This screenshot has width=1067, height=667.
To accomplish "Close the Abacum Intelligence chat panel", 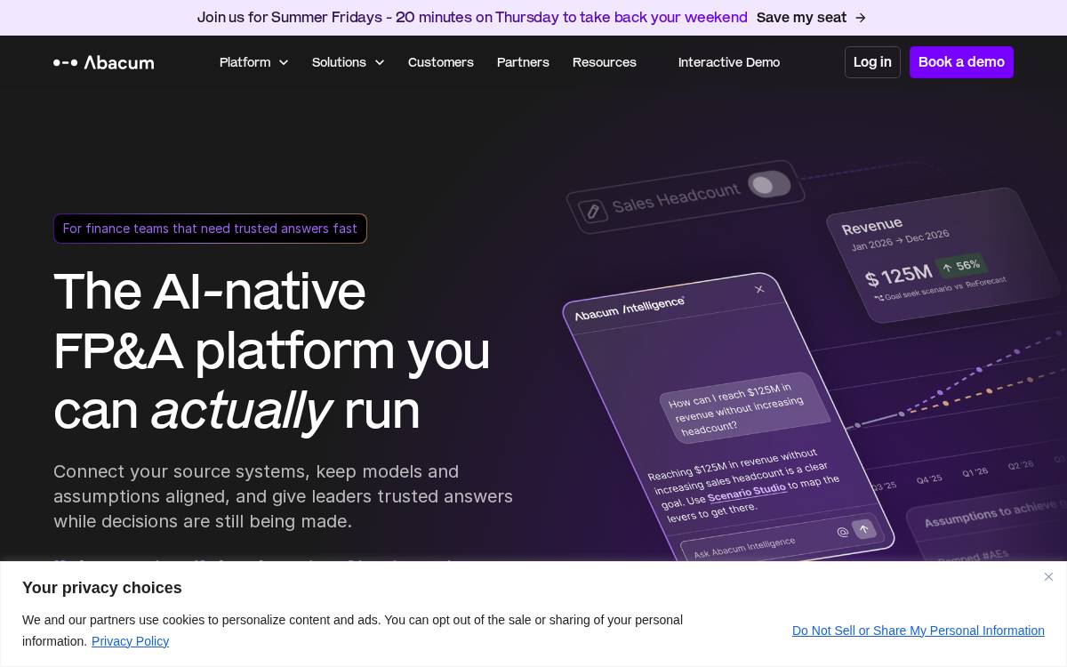I will (759, 289).
